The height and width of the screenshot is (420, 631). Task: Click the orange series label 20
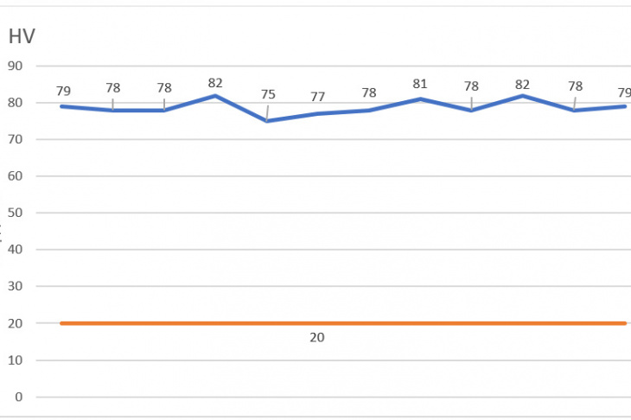(x=317, y=337)
